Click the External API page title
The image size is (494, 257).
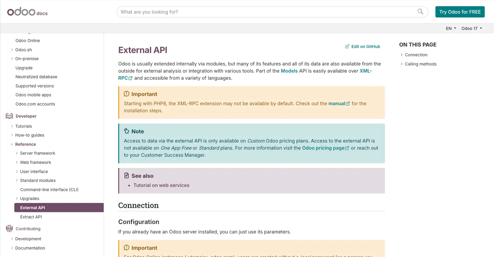[x=143, y=50]
